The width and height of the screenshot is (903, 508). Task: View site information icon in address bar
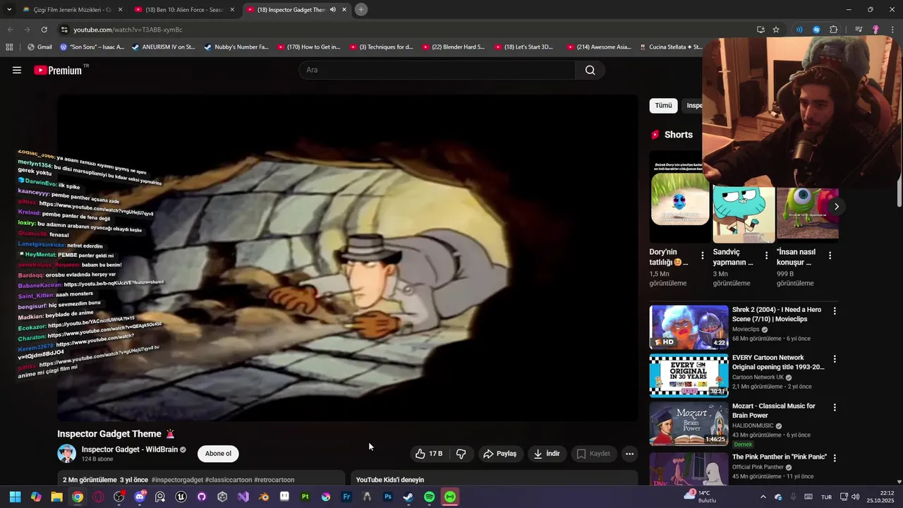tap(64, 30)
